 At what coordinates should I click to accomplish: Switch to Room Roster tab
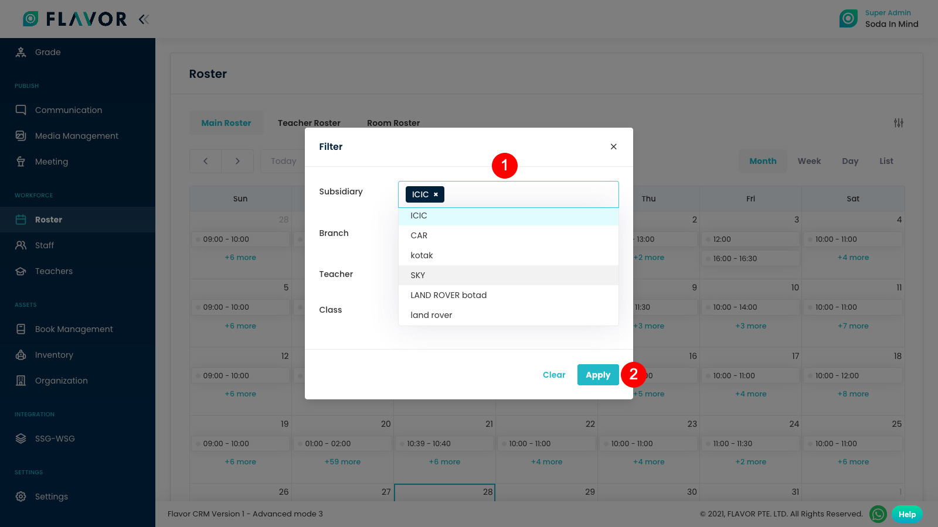coord(393,123)
